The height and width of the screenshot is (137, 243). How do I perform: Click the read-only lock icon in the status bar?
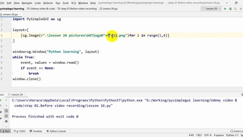tap(241, 135)
